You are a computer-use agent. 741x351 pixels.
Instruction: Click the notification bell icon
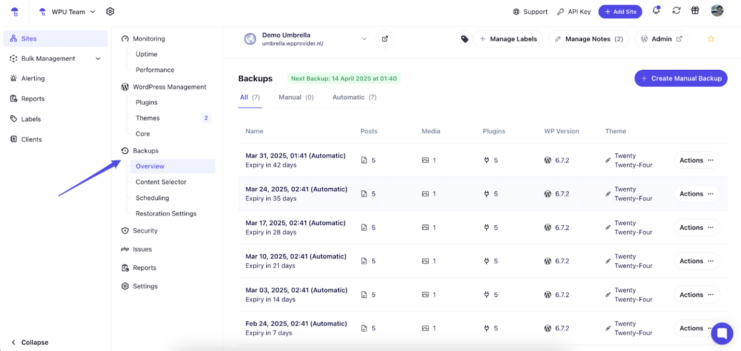point(656,11)
